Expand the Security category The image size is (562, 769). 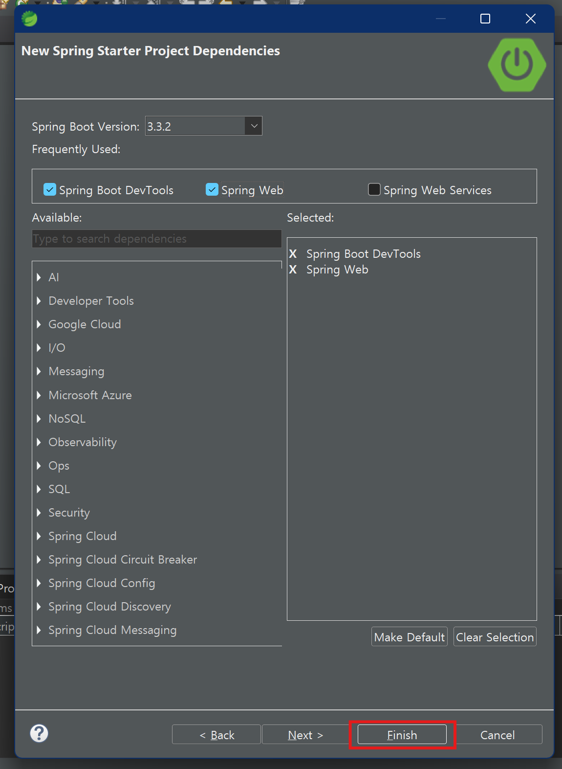pyautogui.click(x=39, y=512)
